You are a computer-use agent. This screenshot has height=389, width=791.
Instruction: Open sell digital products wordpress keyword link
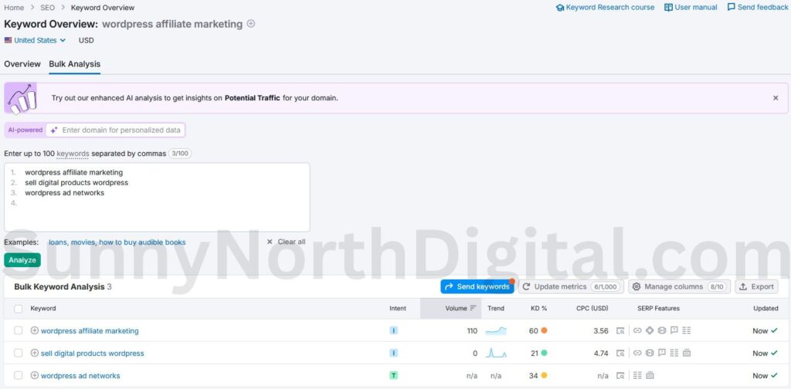click(93, 353)
